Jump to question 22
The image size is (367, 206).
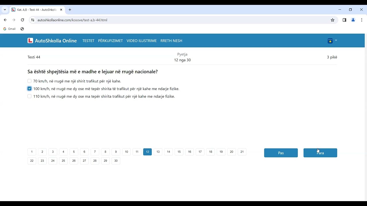click(32, 161)
